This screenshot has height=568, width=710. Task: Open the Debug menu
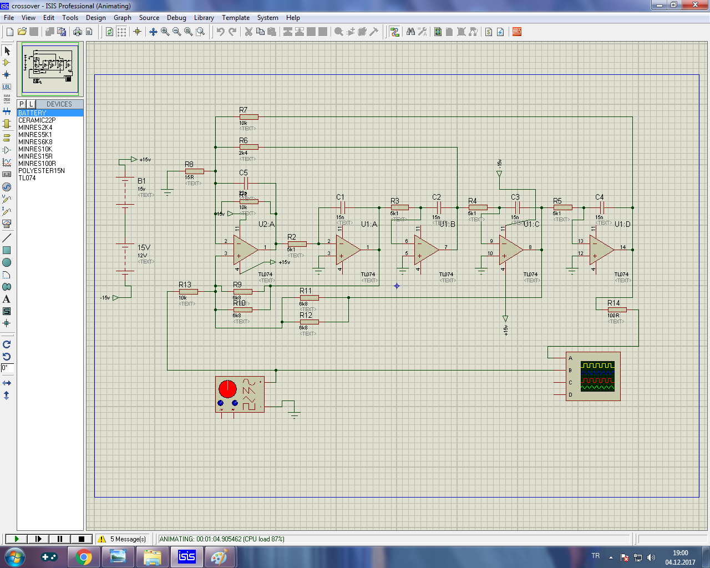(176, 18)
